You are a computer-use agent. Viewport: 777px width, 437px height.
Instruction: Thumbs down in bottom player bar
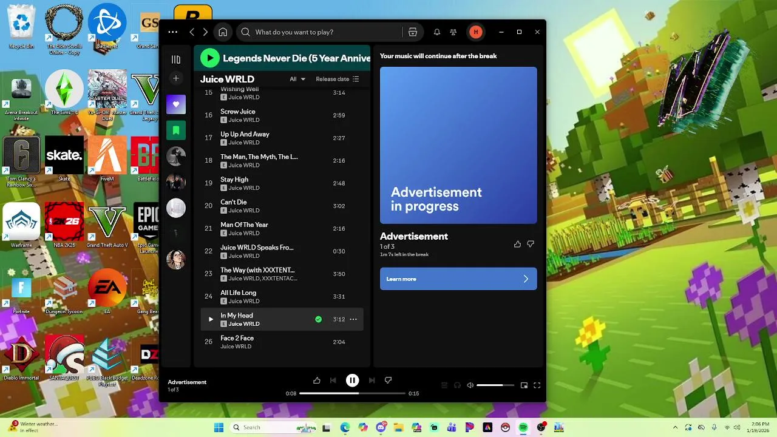[x=388, y=381]
